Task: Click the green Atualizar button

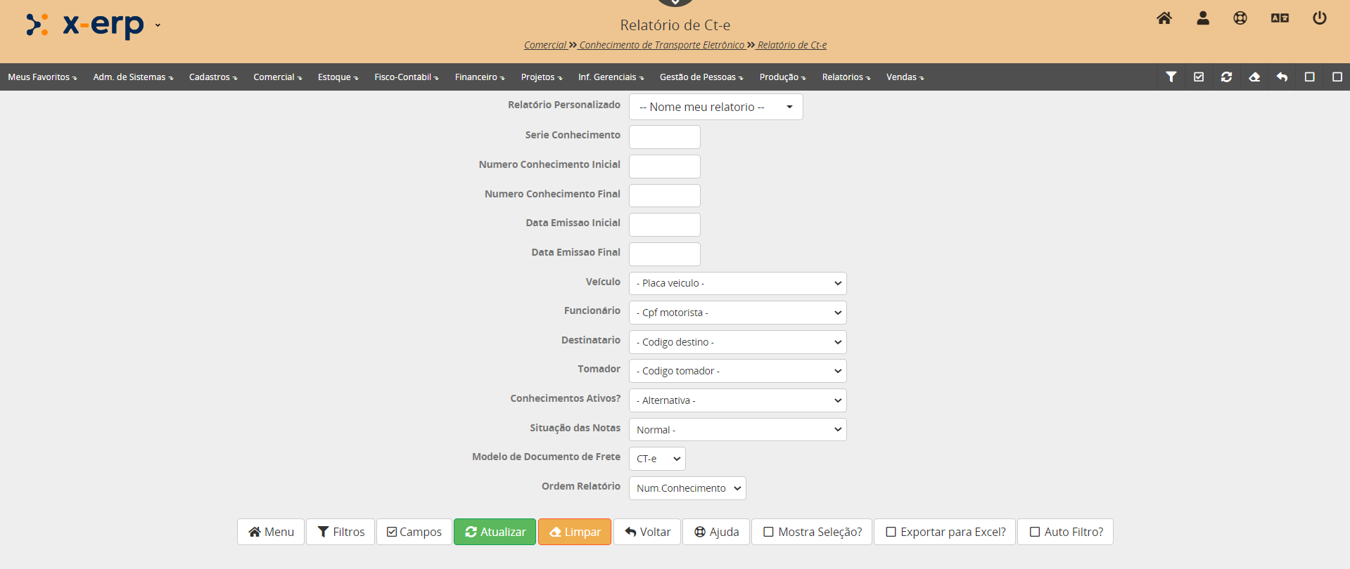Action: [x=495, y=532]
